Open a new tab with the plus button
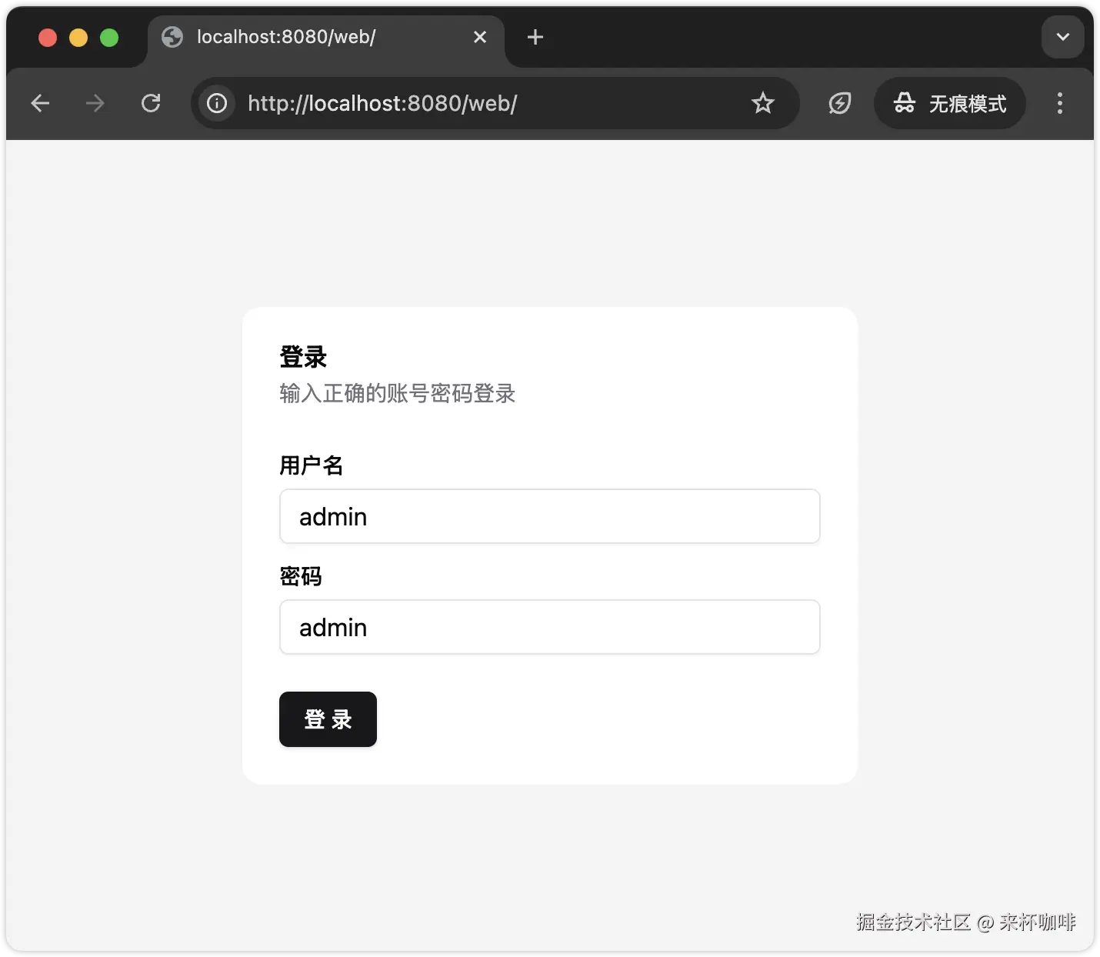The image size is (1100, 957). [x=535, y=37]
